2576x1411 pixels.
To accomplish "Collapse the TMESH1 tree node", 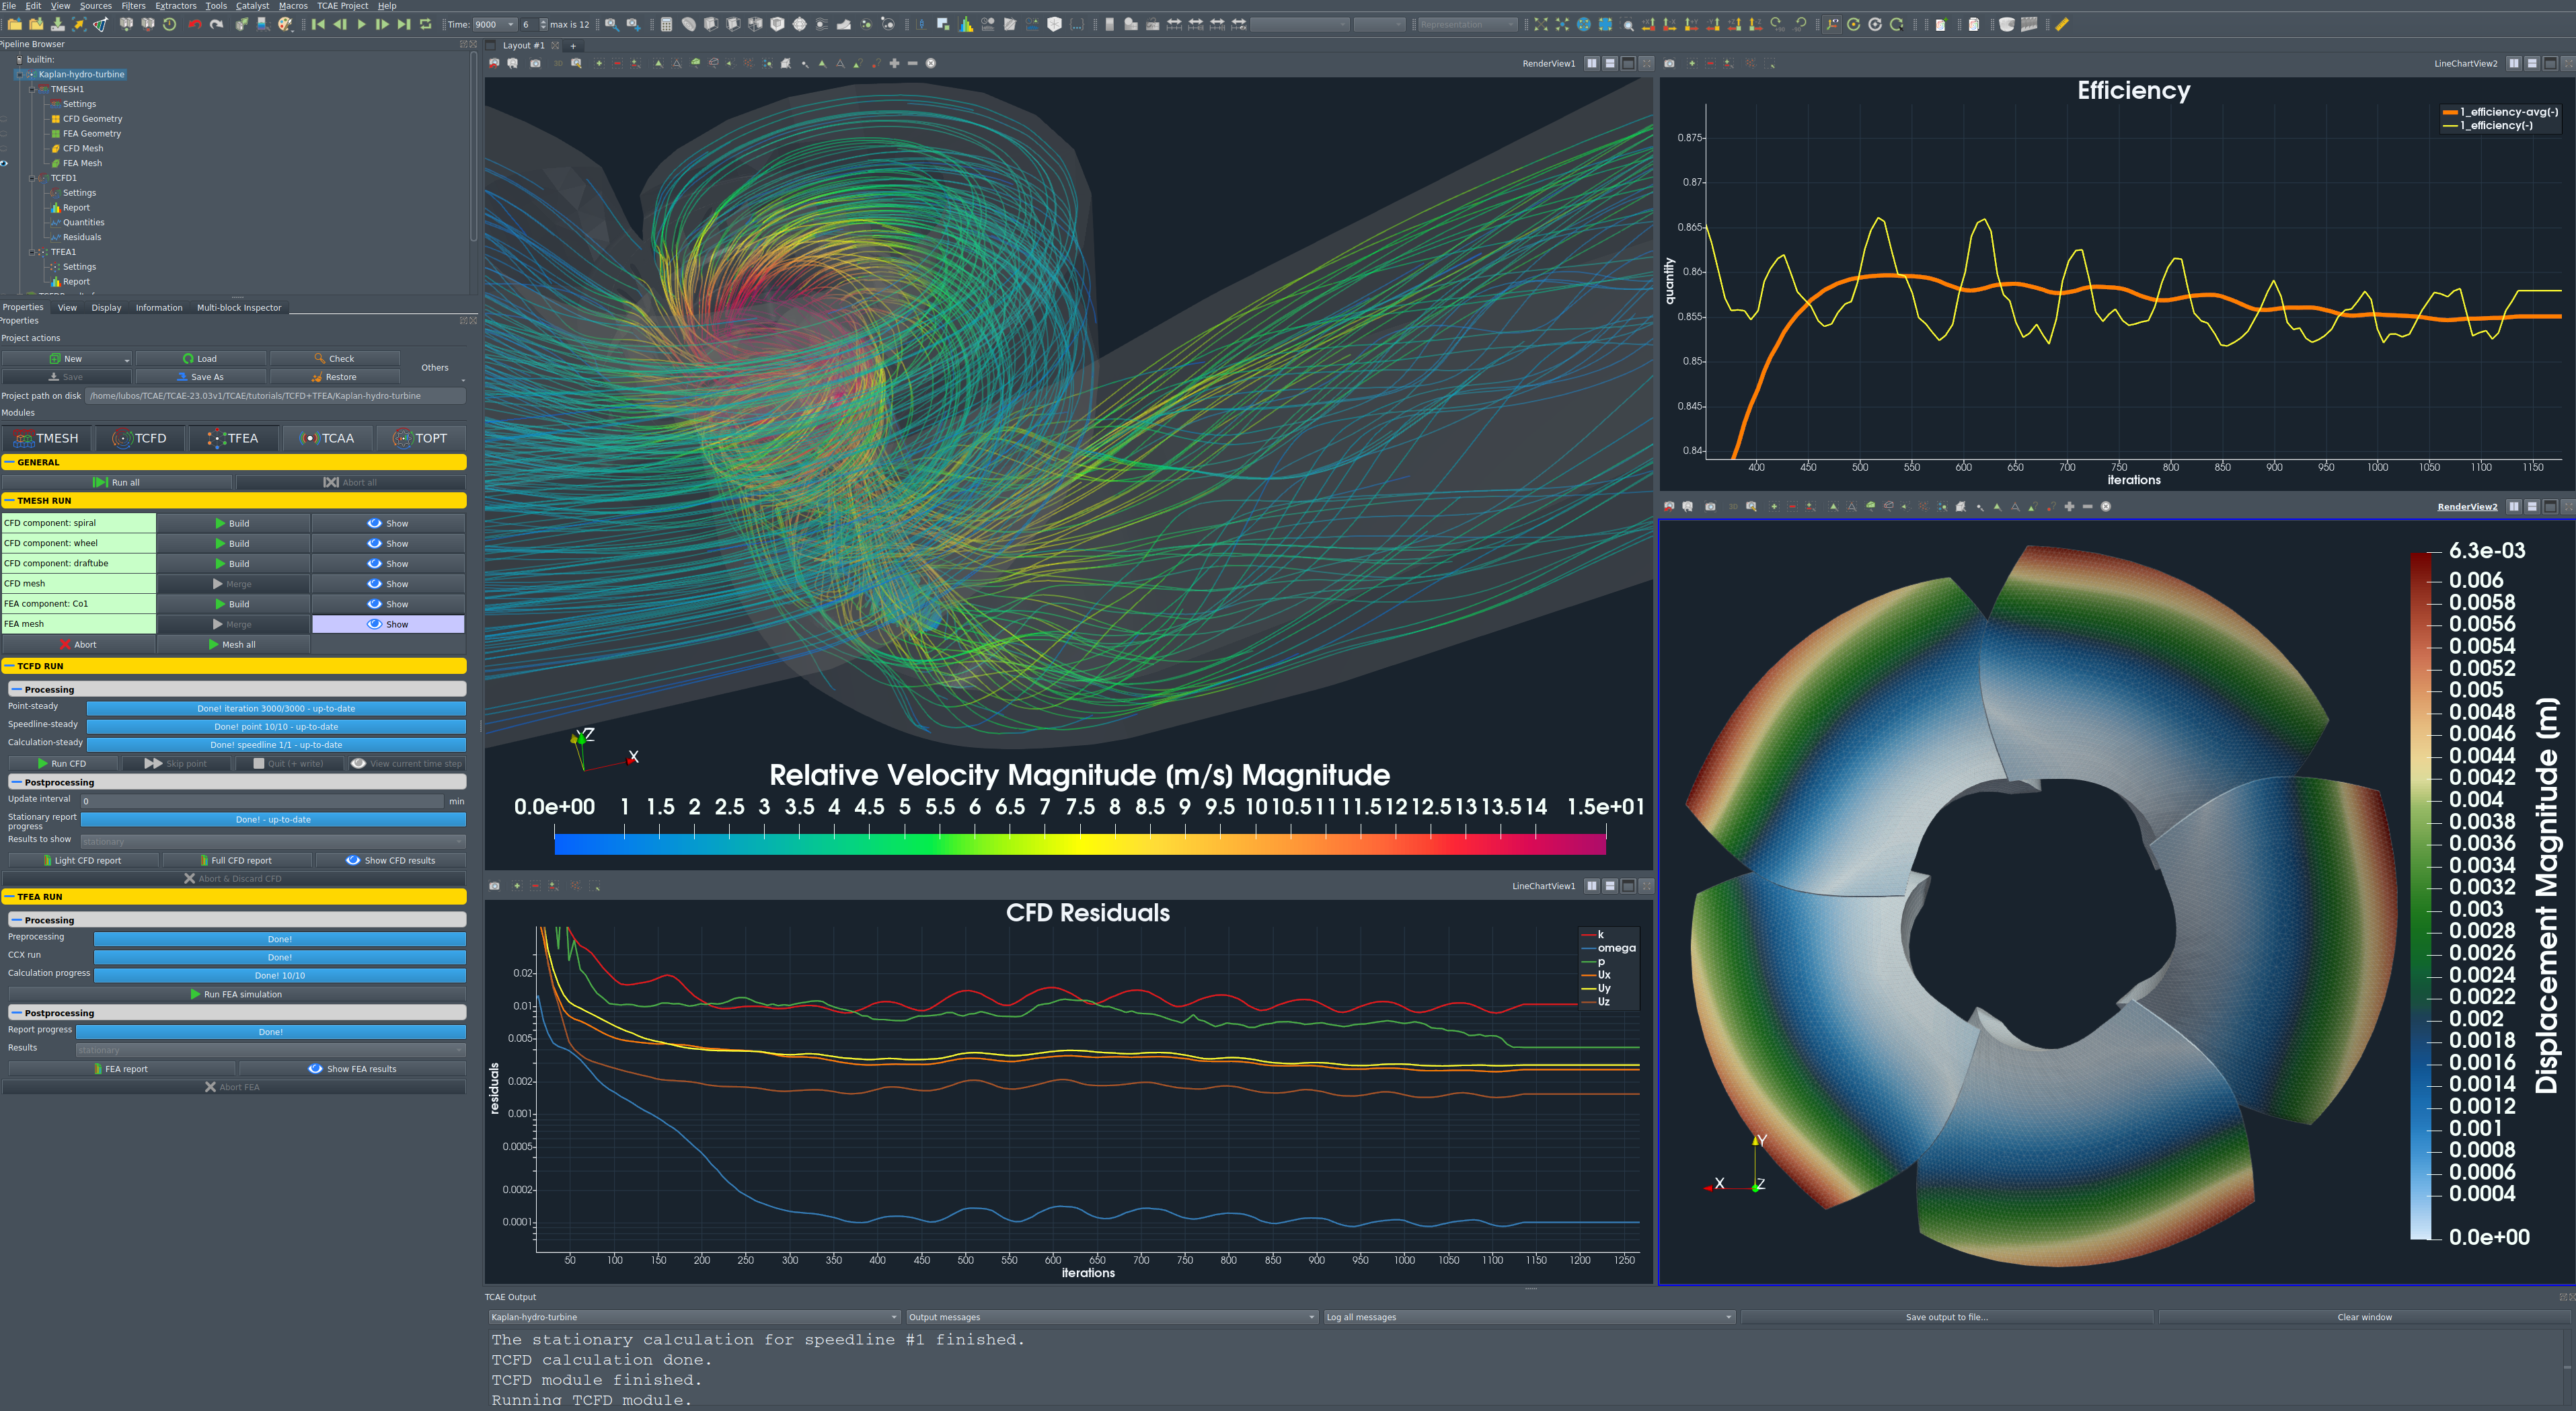I will point(32,89).
